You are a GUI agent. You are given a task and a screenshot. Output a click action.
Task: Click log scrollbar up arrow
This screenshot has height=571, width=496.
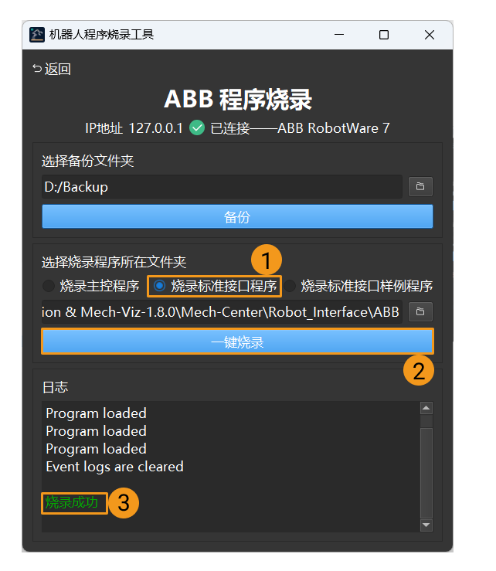click(426, 408)
